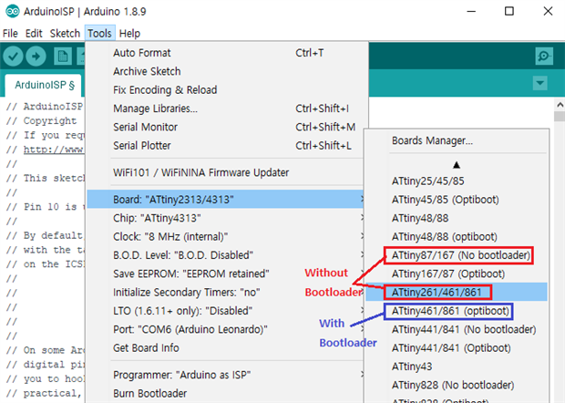Expand the Chip: "ATtiny4313" submenu
Screen dimensions: 565x403
[x=225, y=218]
